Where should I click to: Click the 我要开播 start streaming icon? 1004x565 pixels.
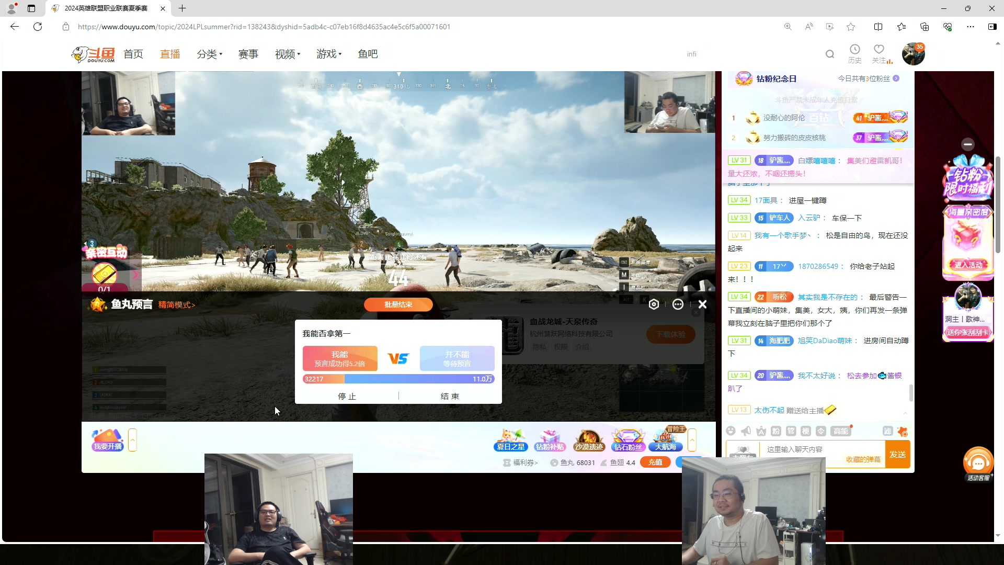(x=107, y=440)
